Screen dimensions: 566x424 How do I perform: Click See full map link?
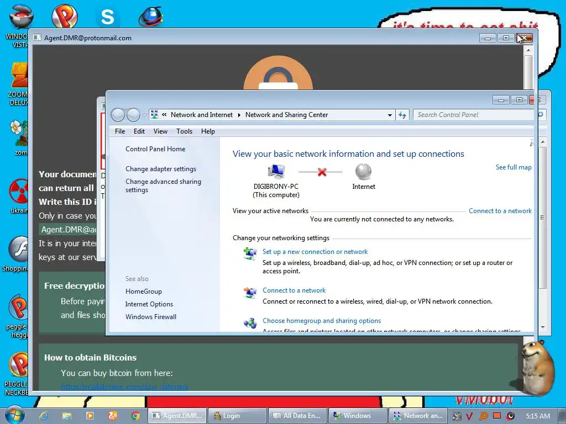point(513,167)
